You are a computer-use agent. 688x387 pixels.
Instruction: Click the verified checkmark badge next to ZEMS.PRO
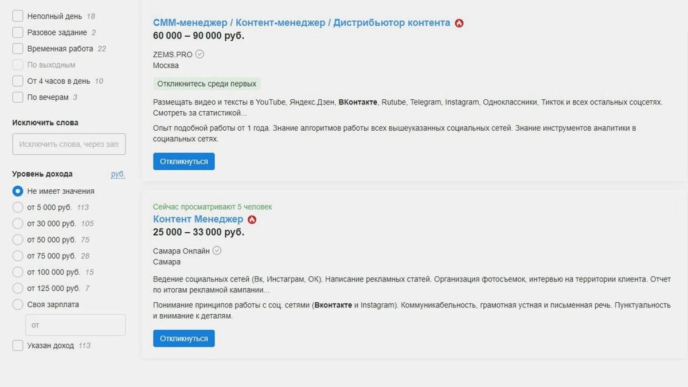point(198,53)
